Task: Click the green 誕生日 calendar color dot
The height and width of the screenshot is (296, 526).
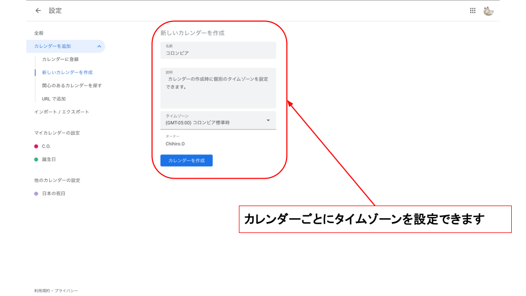Action: coord(36,160)
